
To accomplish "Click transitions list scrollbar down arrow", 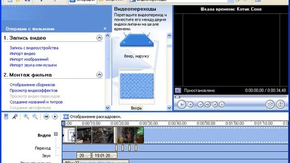I will coord(169,108).
